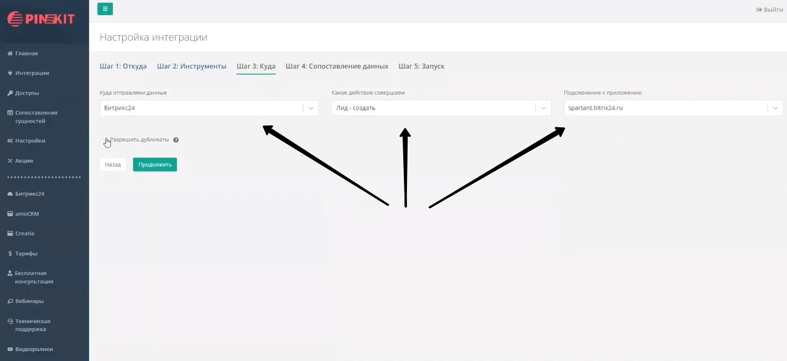
Task: Open Техническая поддержка in sidebar
Action: 32,325
